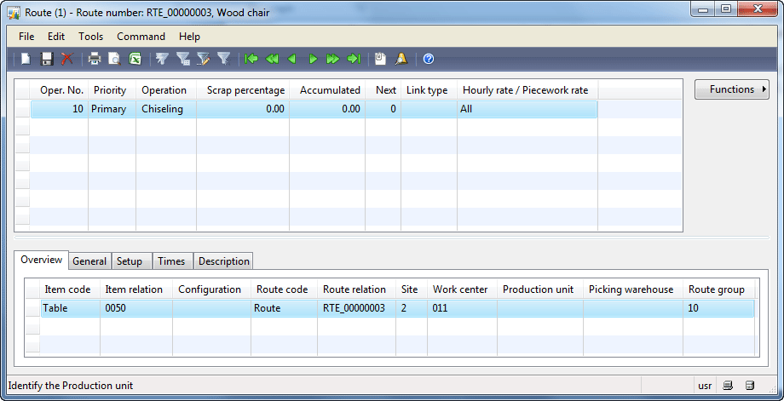Click the Scrap percentage column header
The image size is (784, 401).
(242, 90)
